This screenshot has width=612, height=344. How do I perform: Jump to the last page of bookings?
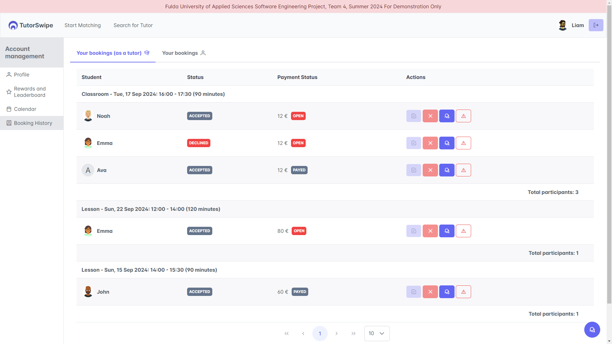[353, 333]
